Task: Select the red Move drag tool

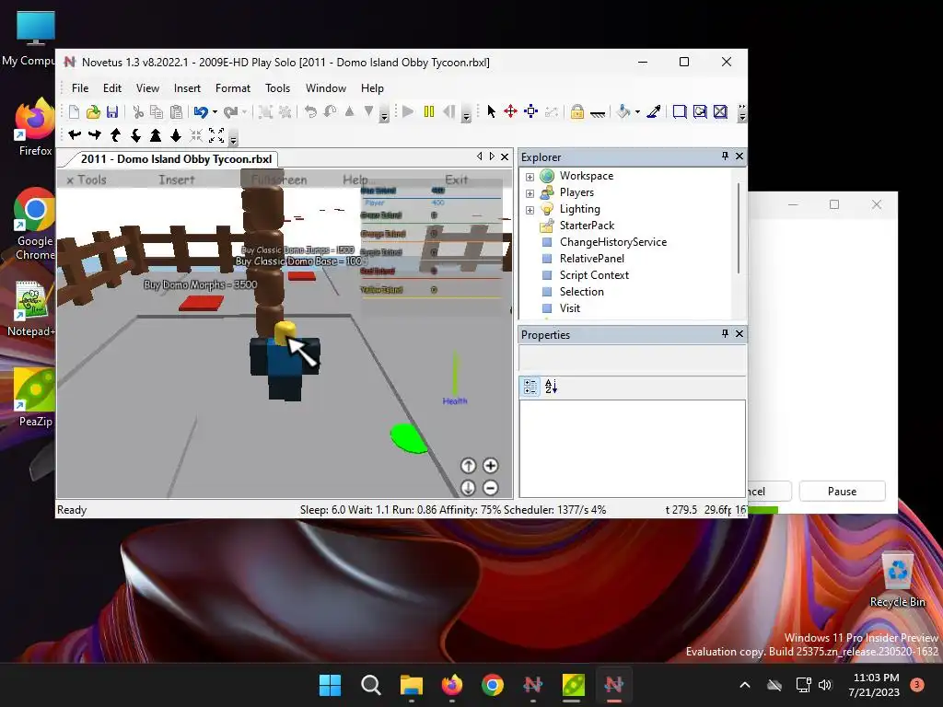Action: 510,111
